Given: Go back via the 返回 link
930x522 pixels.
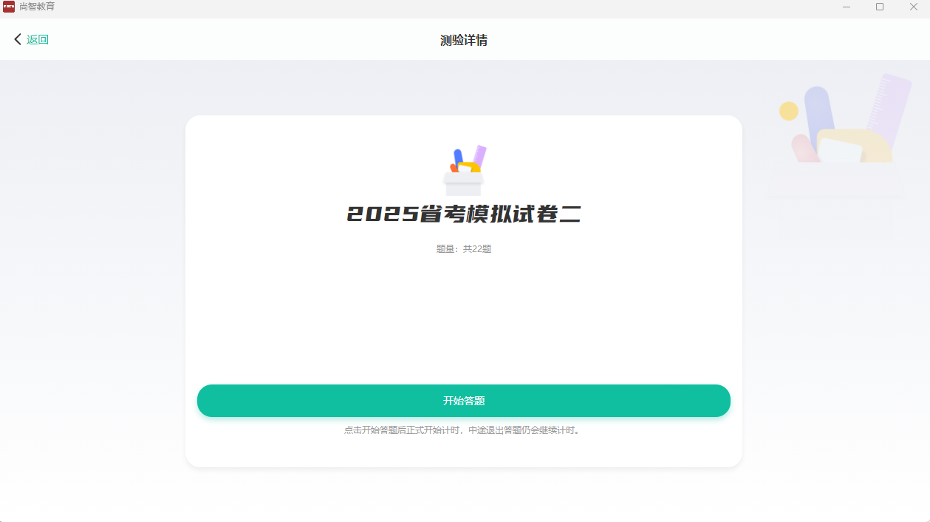Looking at the screenshot, I should coord(38,40).
